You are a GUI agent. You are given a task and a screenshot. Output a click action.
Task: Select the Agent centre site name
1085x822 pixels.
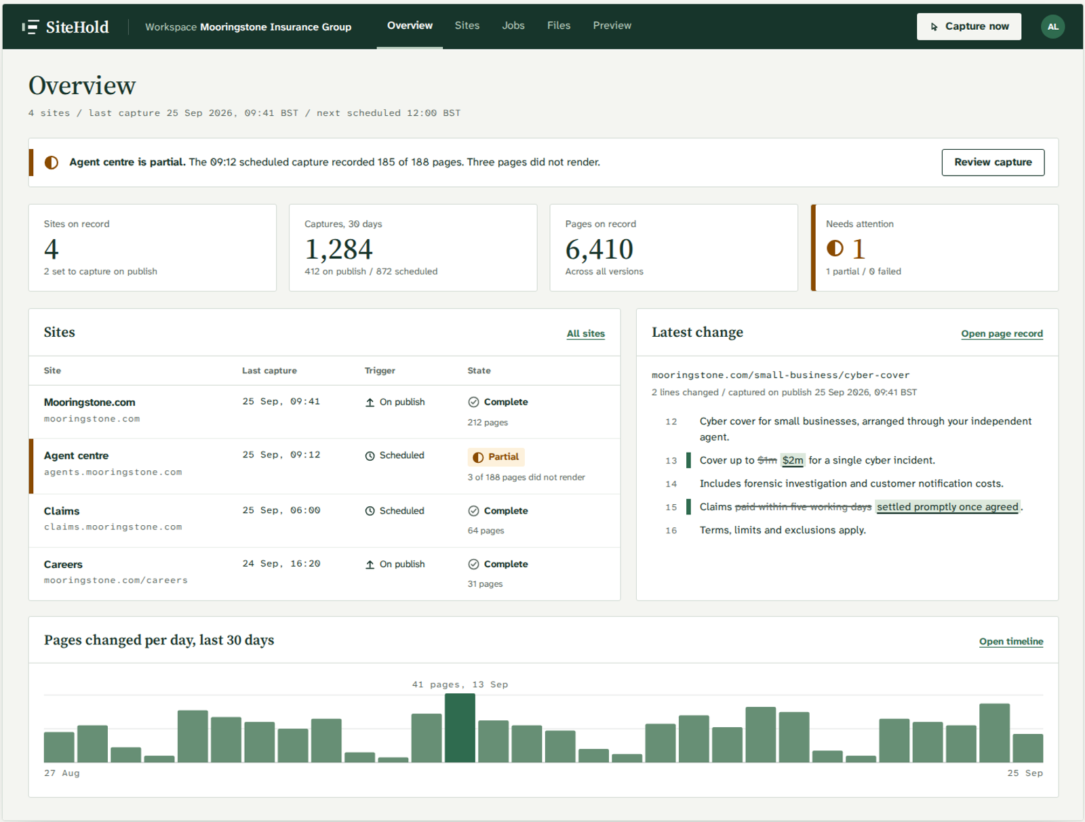(76, 456)
